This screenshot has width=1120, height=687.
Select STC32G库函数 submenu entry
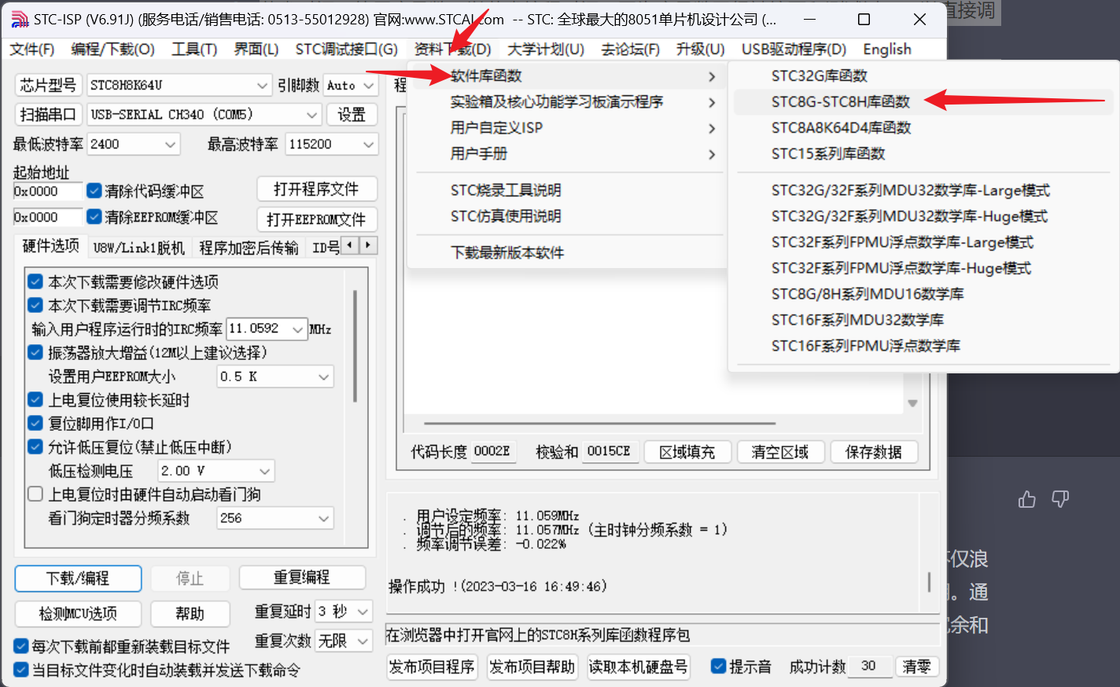coord(923,75)
